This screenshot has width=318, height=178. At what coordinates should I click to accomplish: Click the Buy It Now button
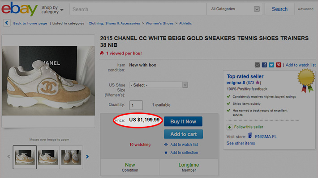(x=183, y=121)
